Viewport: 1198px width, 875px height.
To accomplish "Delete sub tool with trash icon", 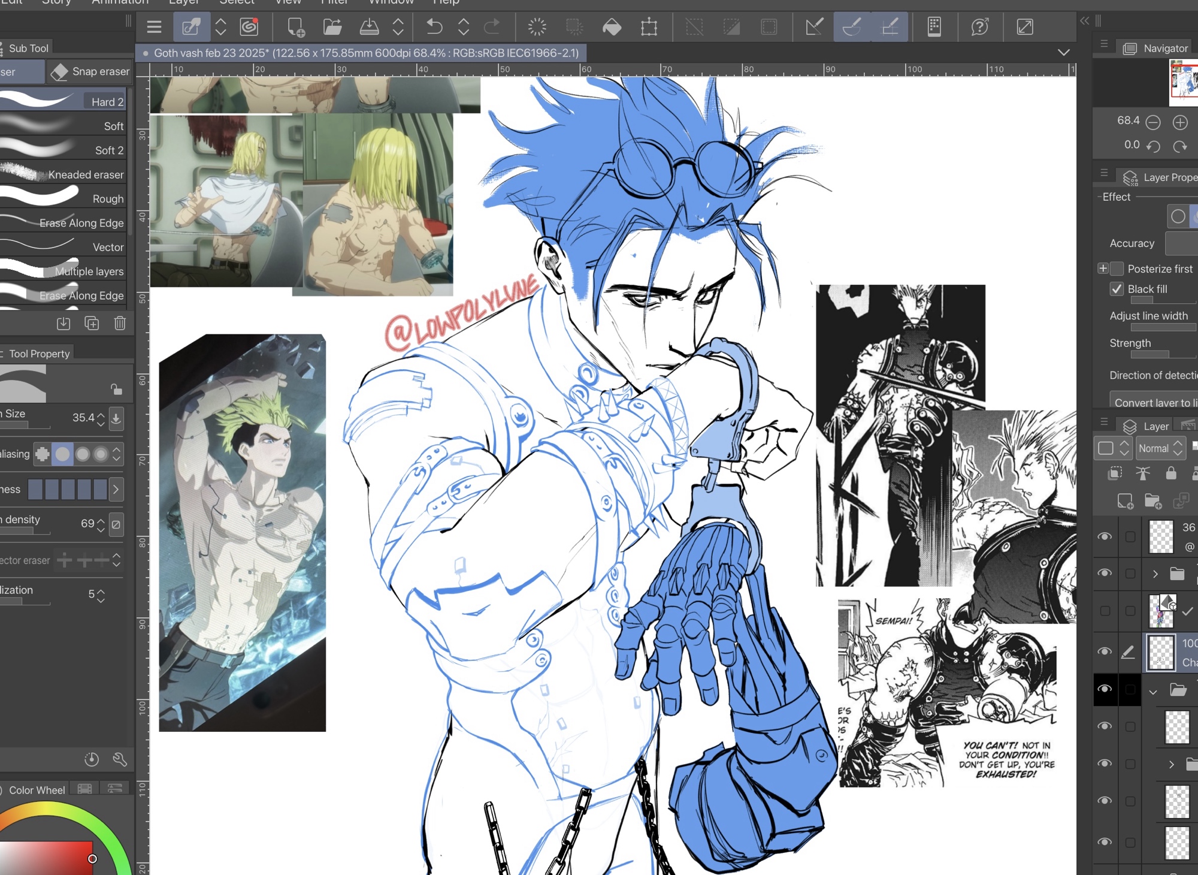I will (x=120, y=324).
